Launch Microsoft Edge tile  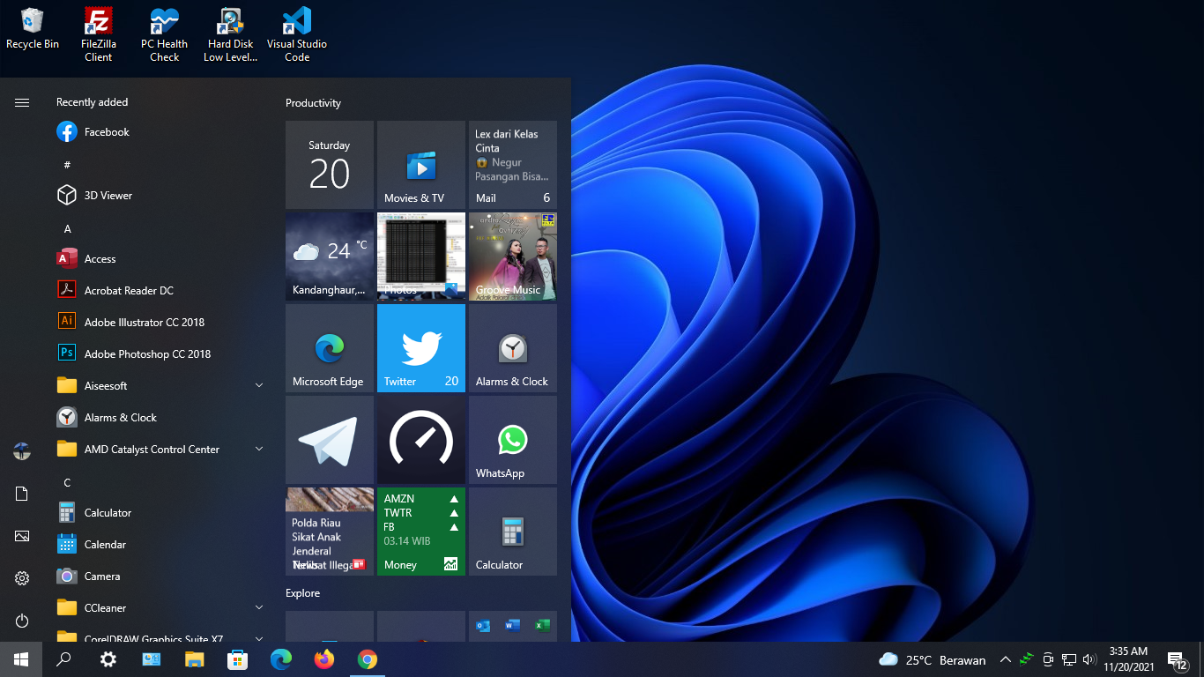(330, 348)
